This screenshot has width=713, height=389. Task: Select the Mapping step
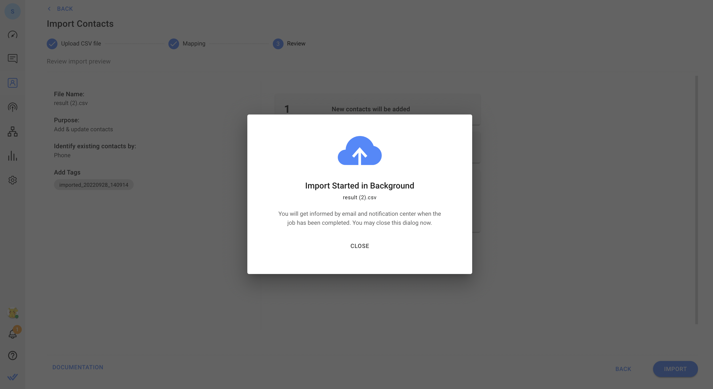187,44
